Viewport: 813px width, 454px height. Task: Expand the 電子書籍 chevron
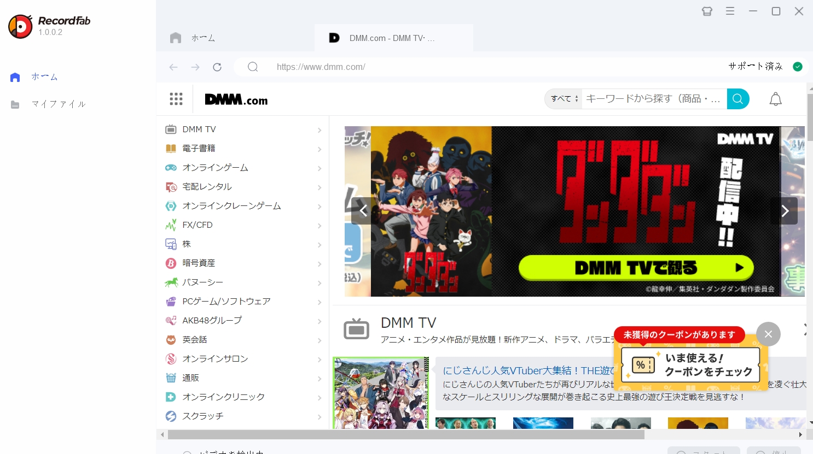pyautogui.click(x=320, y=149)
